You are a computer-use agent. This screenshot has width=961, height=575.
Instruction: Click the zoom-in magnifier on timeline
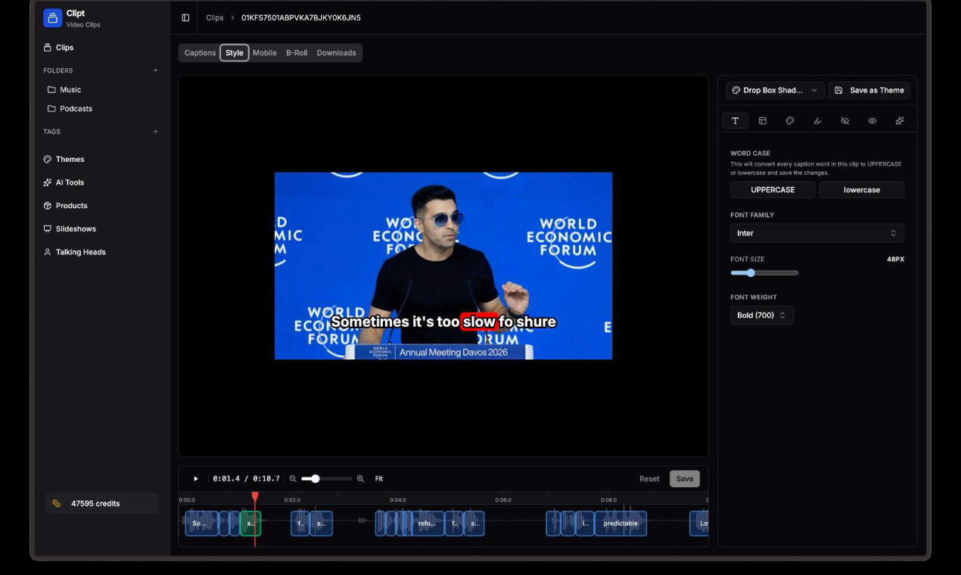pos(360,479)
